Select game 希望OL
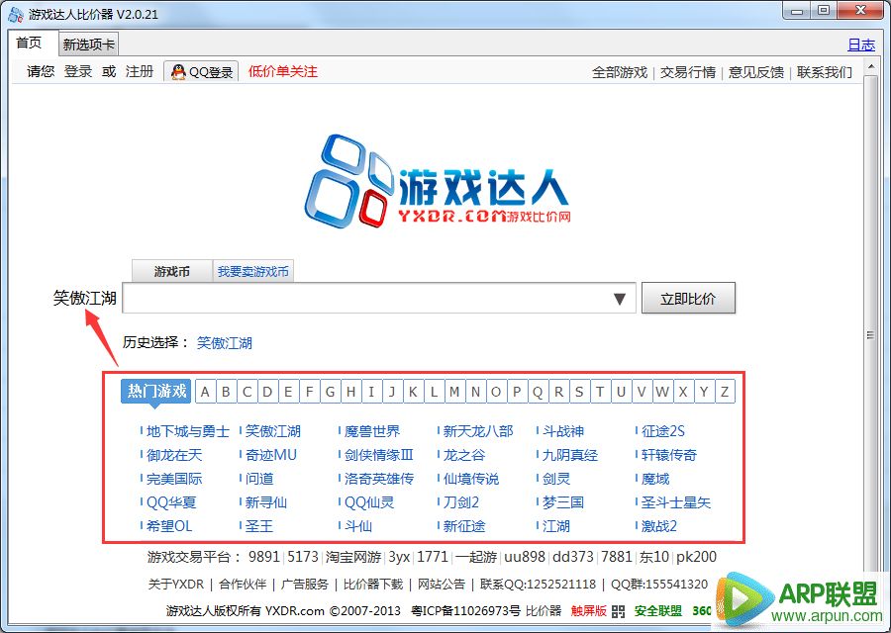Image resolution: width=891 pixels, height=633 pixels. click(x=168, y=527)
